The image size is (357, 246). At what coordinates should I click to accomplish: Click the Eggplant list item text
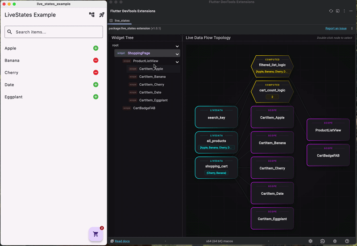click(13, 97)
